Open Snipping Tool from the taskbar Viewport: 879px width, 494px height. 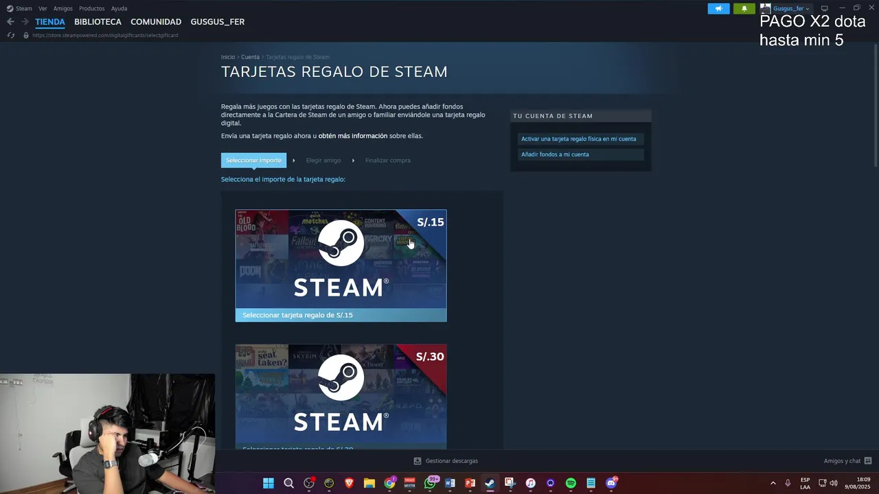[x=510, y=483]
